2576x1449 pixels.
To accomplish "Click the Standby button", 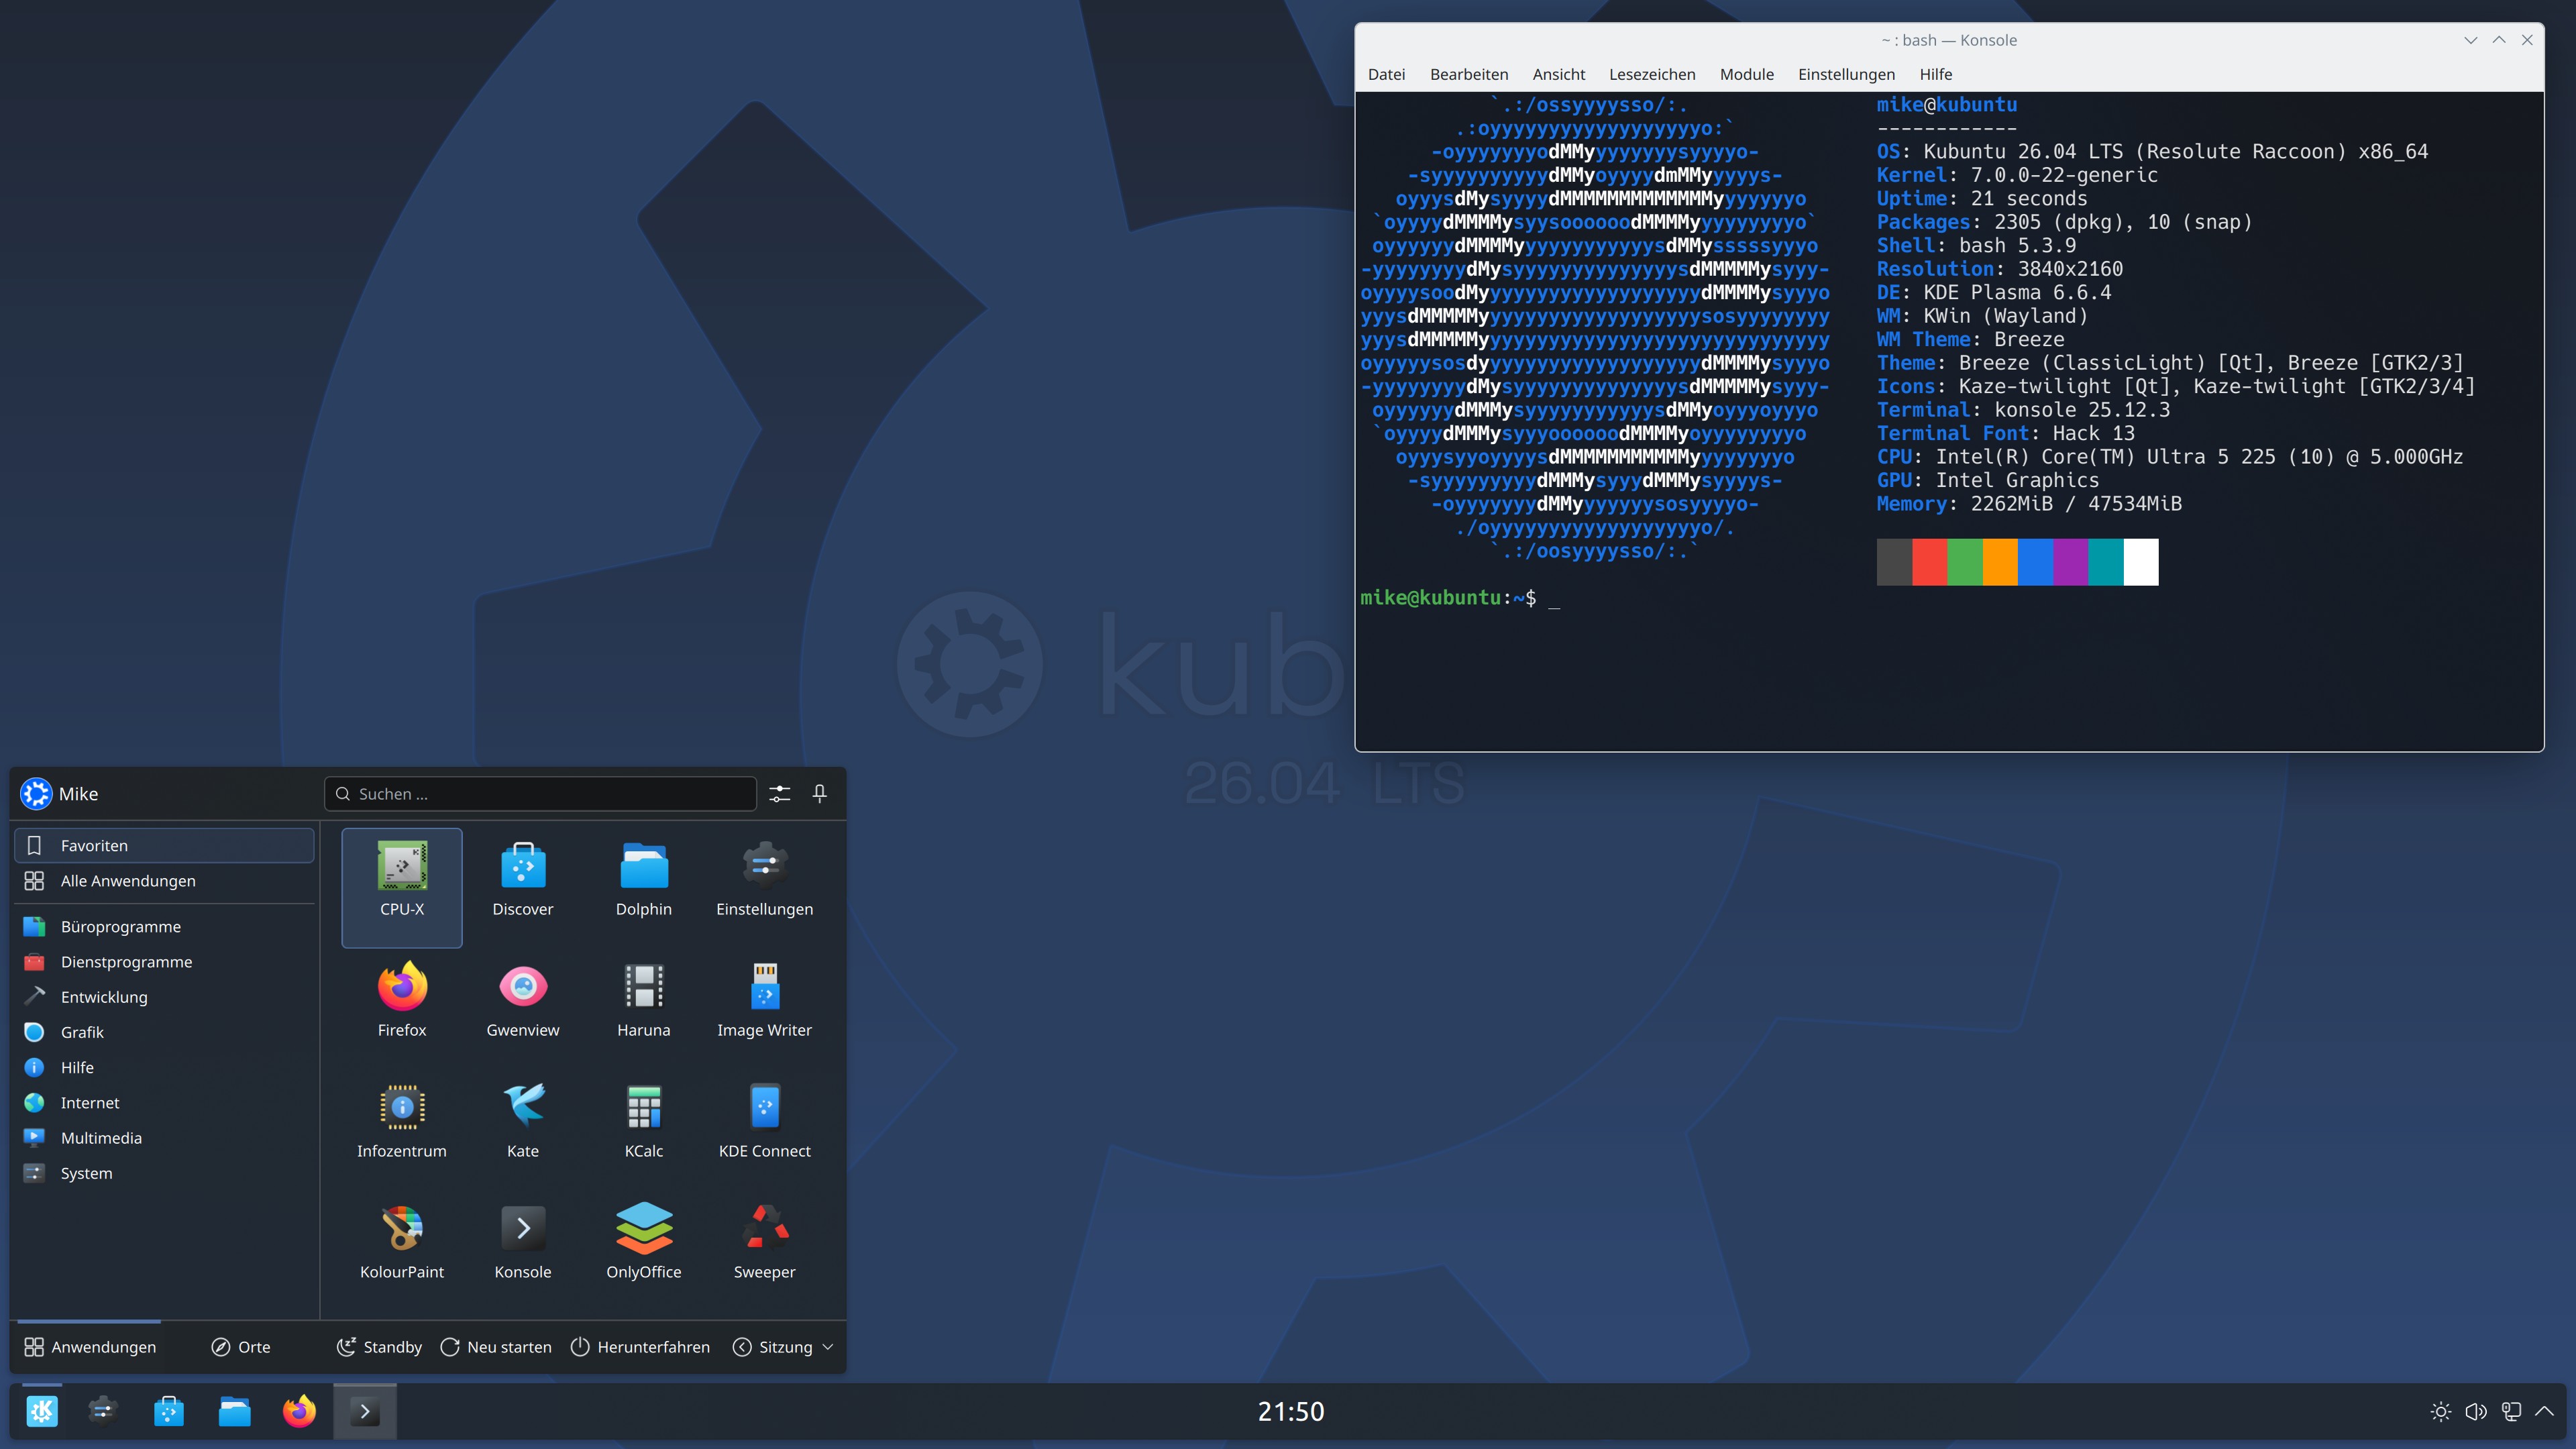I will tap(379, 1347).
